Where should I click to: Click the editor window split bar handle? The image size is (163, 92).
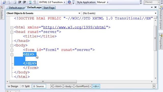(x=155, y=17)
